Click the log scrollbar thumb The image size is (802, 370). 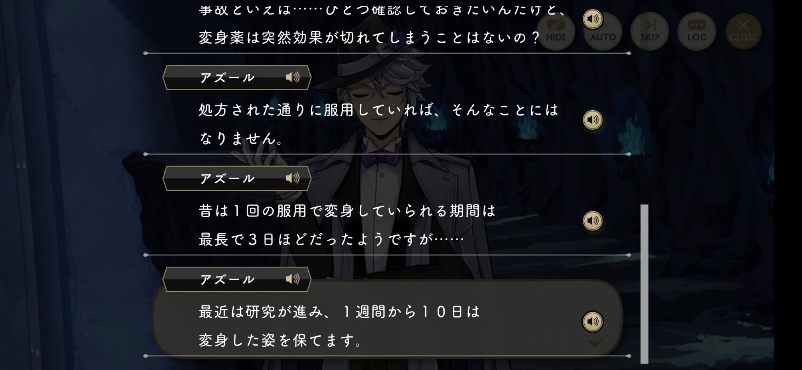click(644, 284)
